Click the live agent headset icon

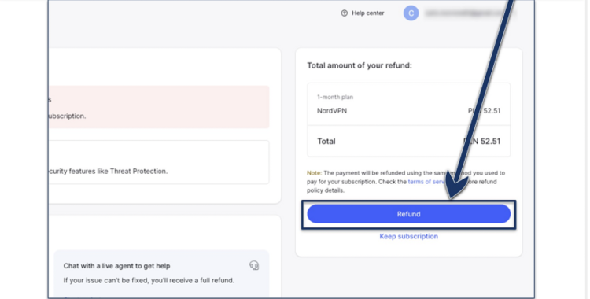254,266
